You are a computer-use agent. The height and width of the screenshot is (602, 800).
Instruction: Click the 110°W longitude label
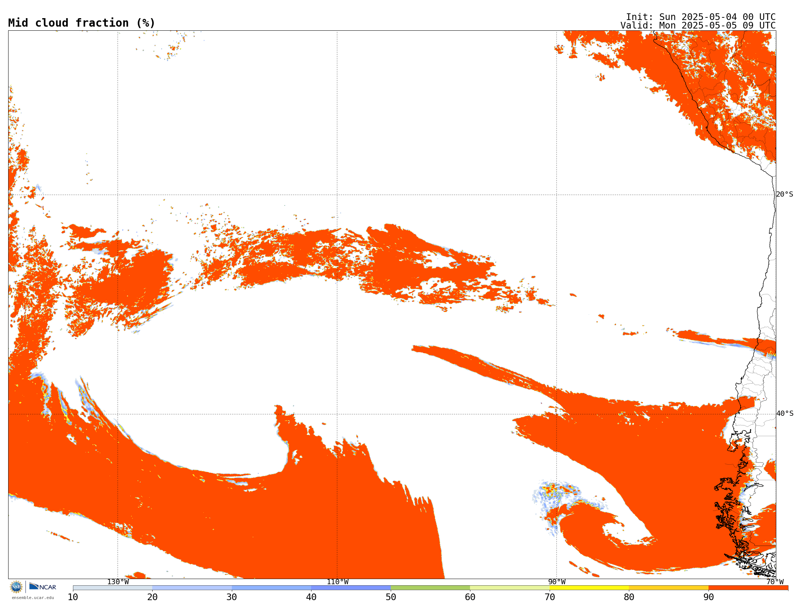tap(337, 582)
